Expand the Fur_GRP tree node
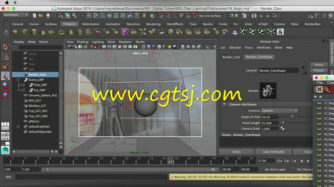The width and height of the screenshot is (334, 187). click(x=23, y=90)
